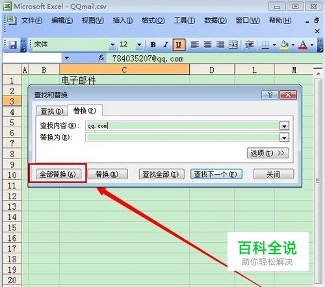This screenshot has height=287, width=325.
Task: Toggle Bold formatting
Action: [x=153, y=45]
